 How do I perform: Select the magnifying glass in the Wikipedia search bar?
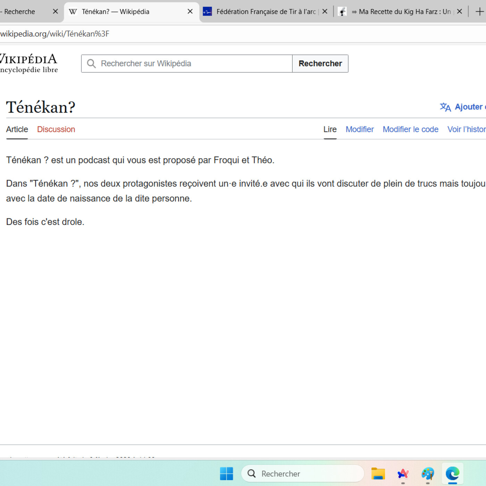[91, 64]
